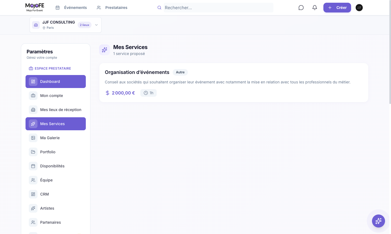Viewport: 391px width, 234px height.
Task: Click the Disponibilités calendar icon
Action: (x=33, y=166)
